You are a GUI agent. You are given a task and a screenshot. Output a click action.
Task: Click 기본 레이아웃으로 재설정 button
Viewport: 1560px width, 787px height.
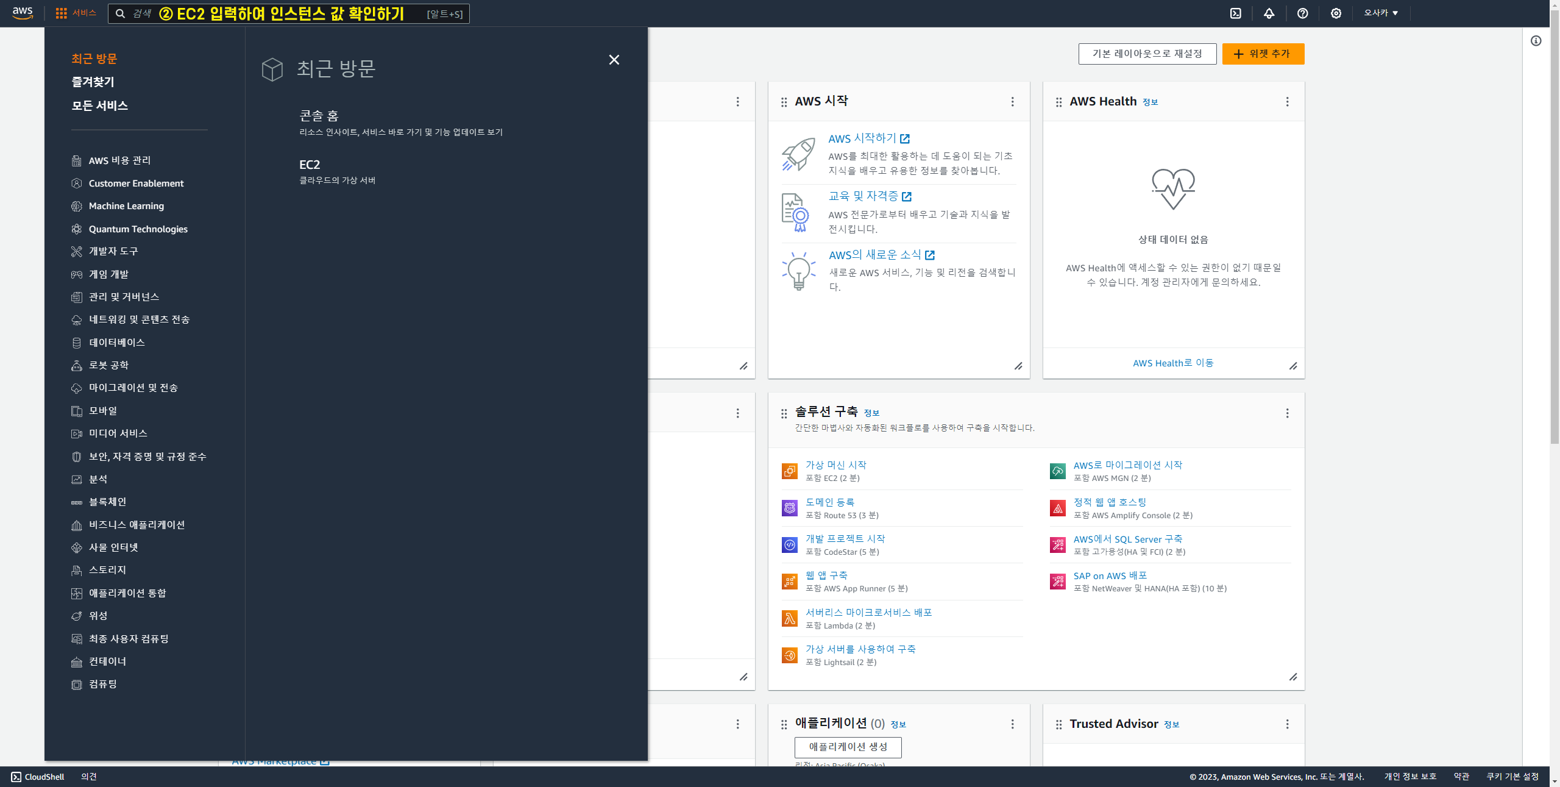point(1147,54)
